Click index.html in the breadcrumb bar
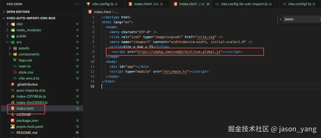Image resolution: width=321 pixels, height=138 pixels. pyautogui.click(x=102, y=12)
